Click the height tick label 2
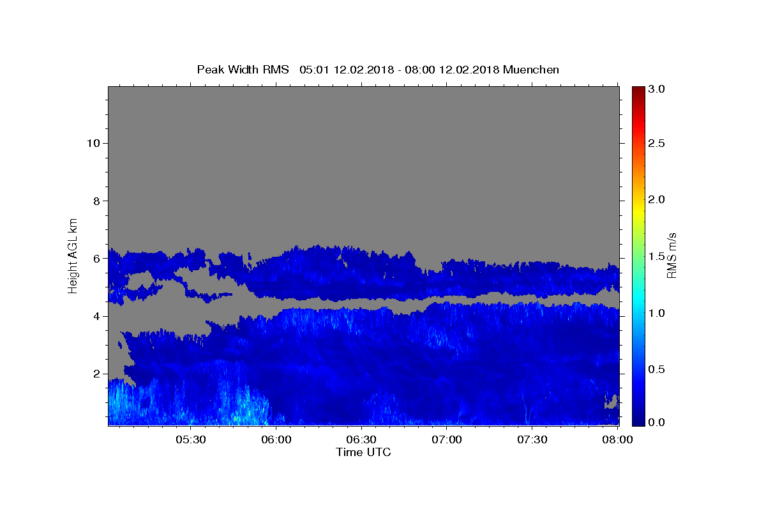 (96, 374)
